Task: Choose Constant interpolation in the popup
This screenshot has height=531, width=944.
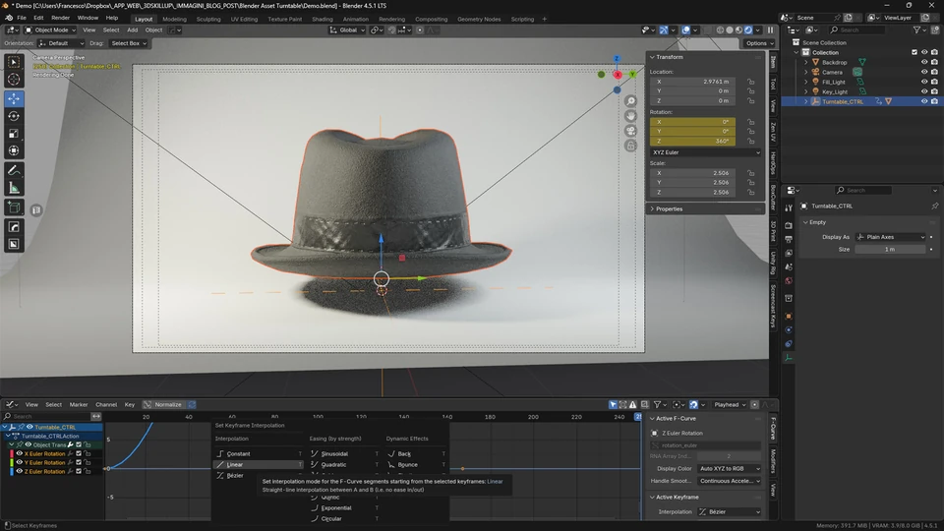Action: pyautogui.click(x=259, y=454)
